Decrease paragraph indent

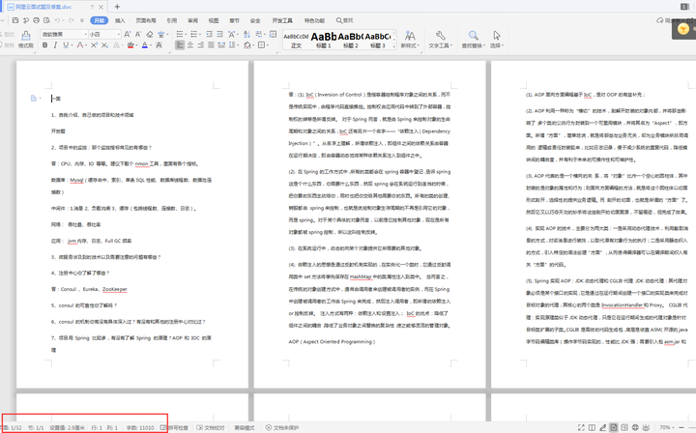click(x=209, y=34)
